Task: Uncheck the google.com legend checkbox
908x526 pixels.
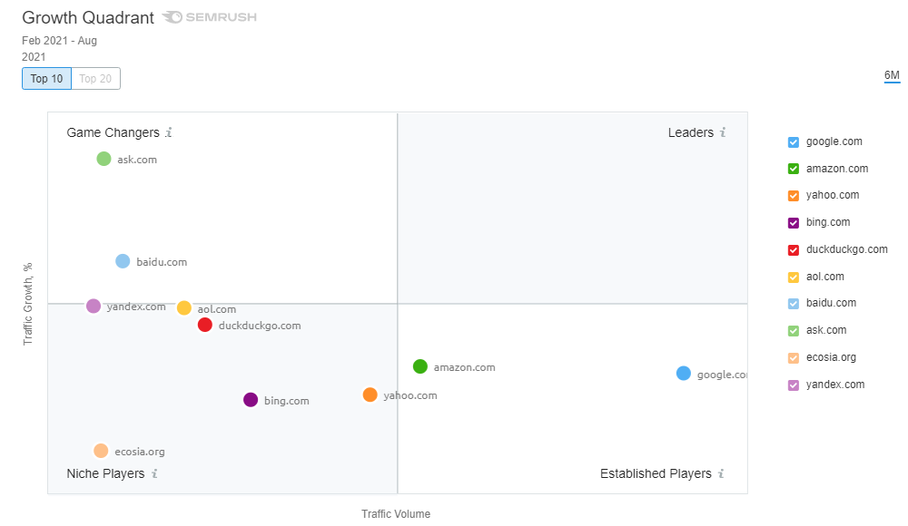Action: tap(793, 141)
